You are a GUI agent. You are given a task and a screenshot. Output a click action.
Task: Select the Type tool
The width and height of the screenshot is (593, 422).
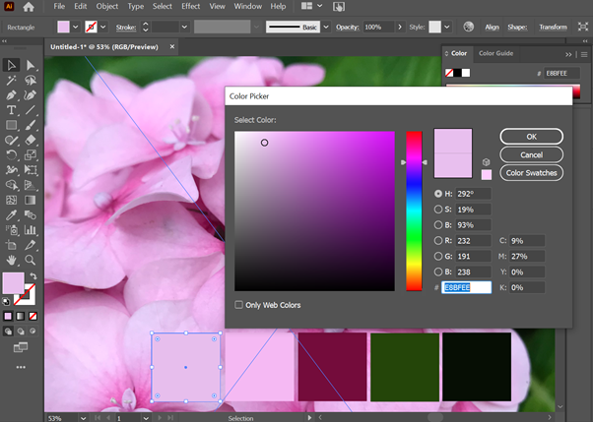[x=12, y=110]
